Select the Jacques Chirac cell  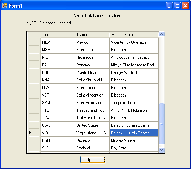(134, 102)
